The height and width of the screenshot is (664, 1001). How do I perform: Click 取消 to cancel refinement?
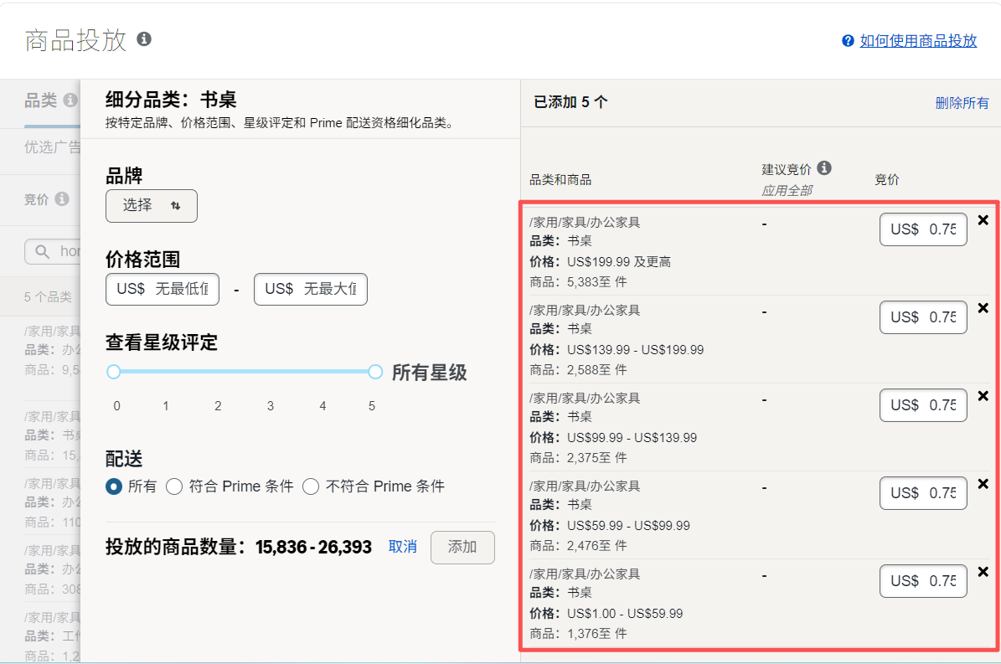click(x=403, y=547)
